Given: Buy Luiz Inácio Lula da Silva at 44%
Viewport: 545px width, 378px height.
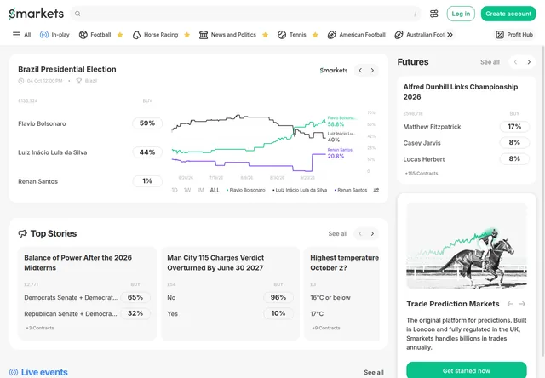Looking at the screenshot, I should (x=147, y=152).
